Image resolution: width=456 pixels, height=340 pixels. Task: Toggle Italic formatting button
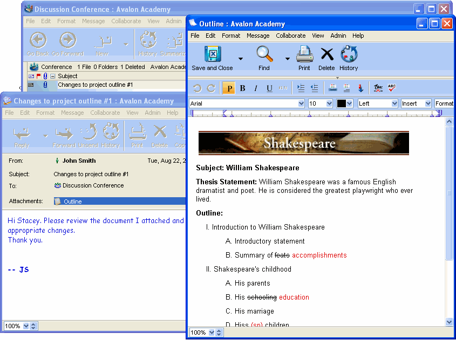click(256, 88)
